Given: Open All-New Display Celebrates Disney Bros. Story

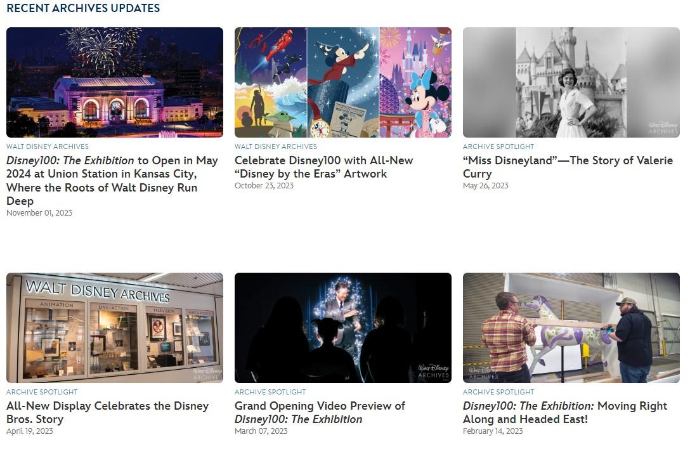Looking at the screenshot, I should tap(107, 412).
